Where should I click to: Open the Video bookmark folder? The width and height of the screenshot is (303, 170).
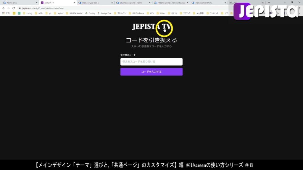click(x=161, y=13)
